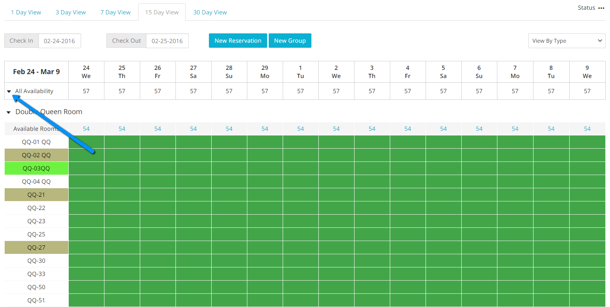Select room row QQ-04 QQ
Screen dimensions: 610x307
tap(36, 182)
